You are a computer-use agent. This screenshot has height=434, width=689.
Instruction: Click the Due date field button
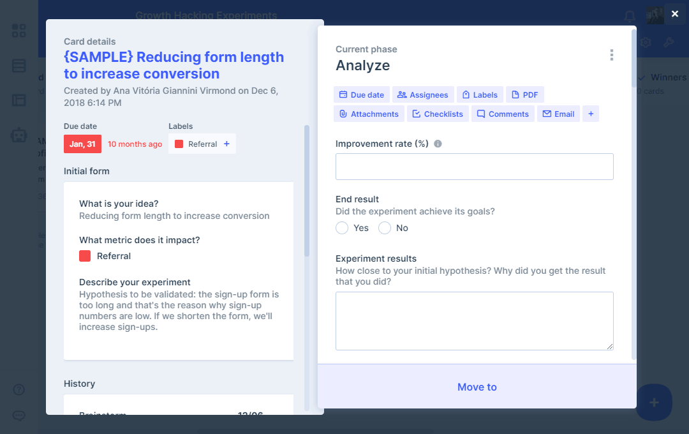(x=361, y=94)
